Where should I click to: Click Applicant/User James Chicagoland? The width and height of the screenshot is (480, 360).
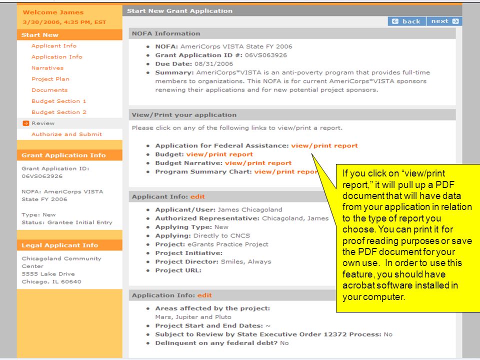218,209
